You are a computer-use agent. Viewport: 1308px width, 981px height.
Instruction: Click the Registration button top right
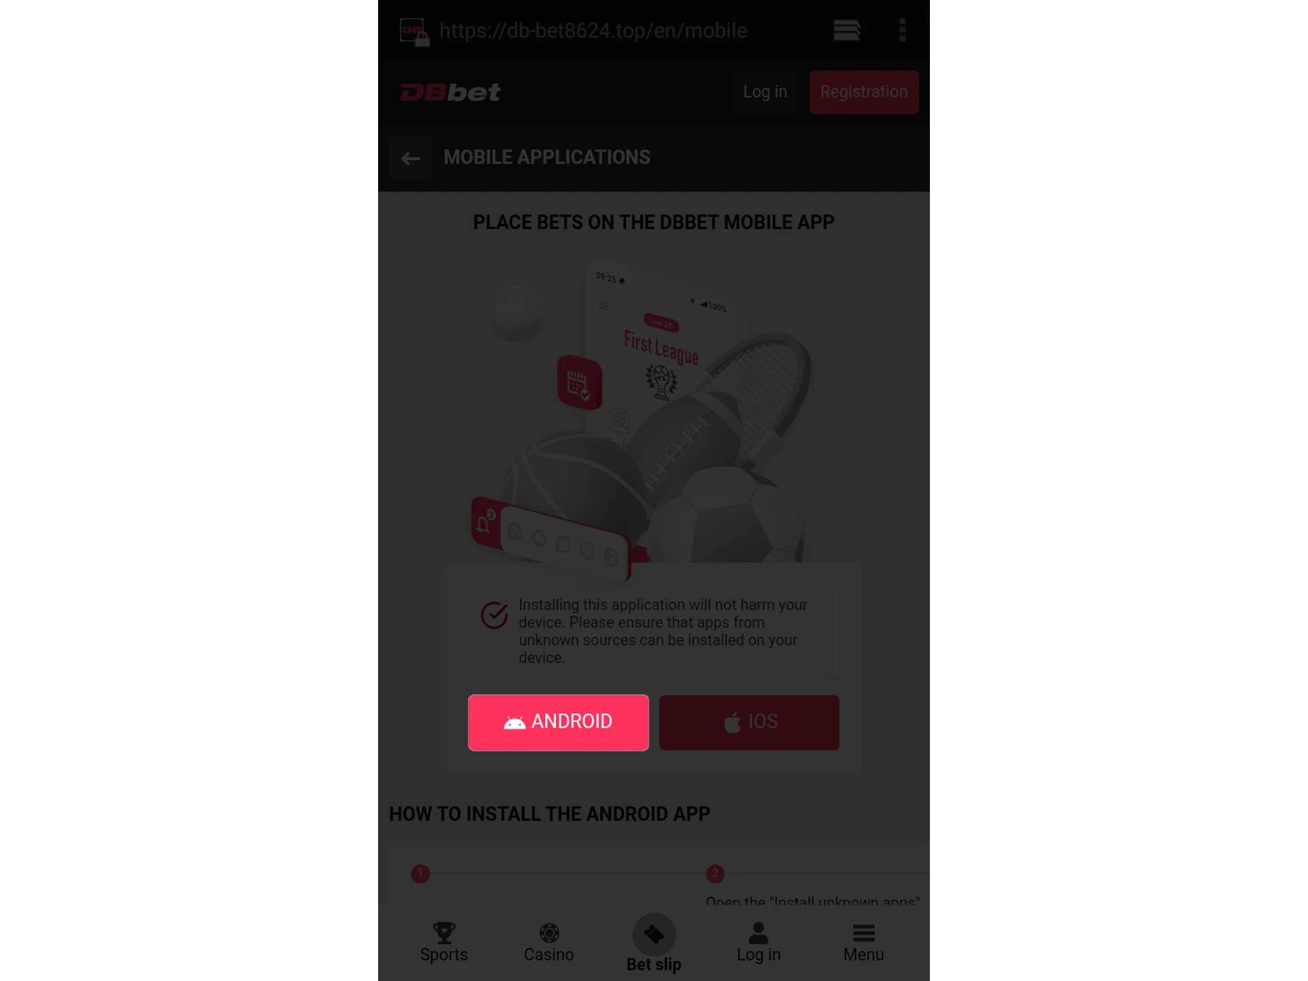click(863, 92)
